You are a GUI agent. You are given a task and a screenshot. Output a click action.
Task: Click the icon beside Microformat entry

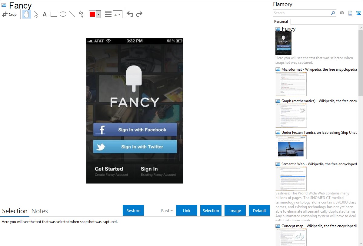coord(278,69)
